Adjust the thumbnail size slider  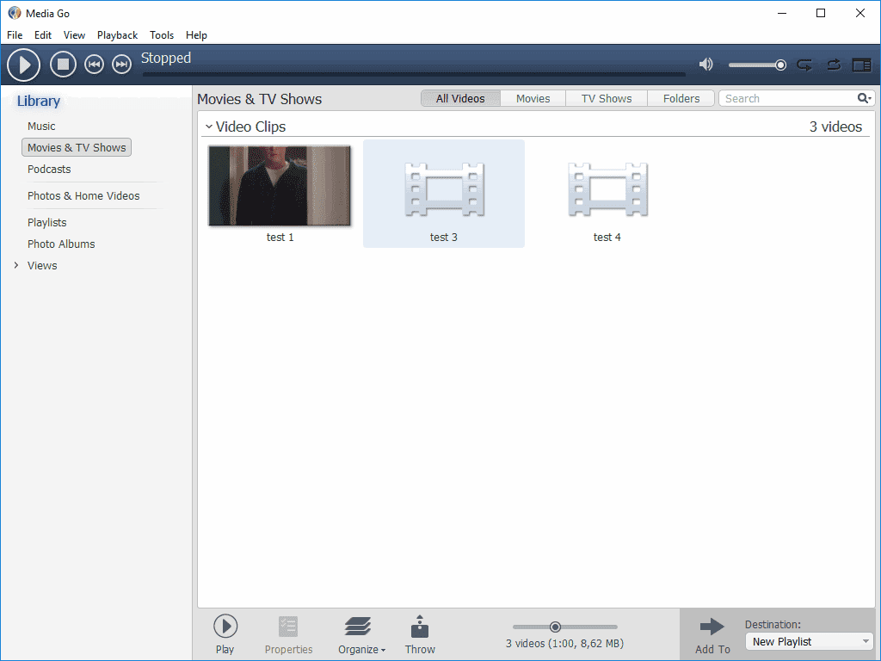[x=555, y=627]
